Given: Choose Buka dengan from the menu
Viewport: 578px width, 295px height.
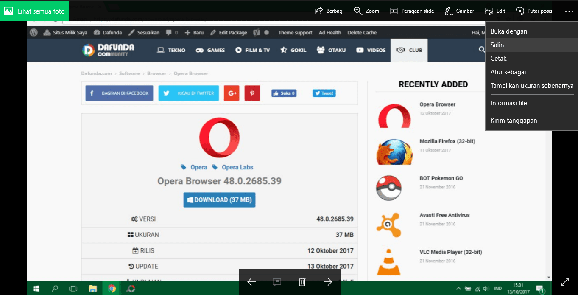Looking at the screenshot, I should (508, 31).
